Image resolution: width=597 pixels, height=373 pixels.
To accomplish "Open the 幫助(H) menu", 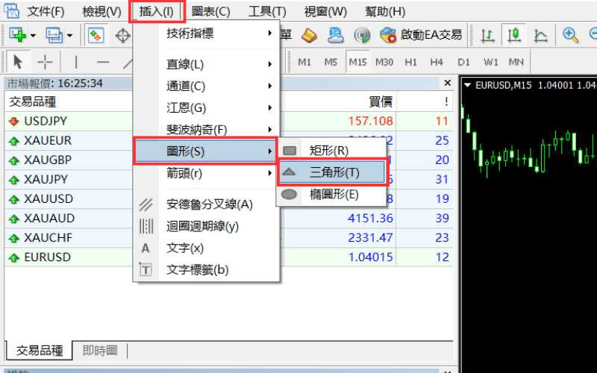I will [385, 11].
